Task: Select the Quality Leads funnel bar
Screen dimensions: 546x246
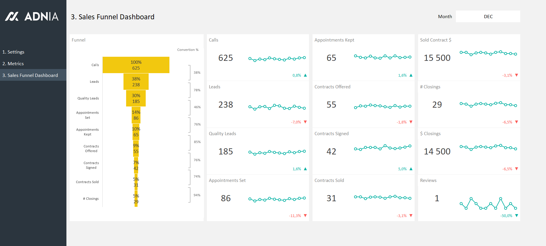Action: (x=136, y=98)
